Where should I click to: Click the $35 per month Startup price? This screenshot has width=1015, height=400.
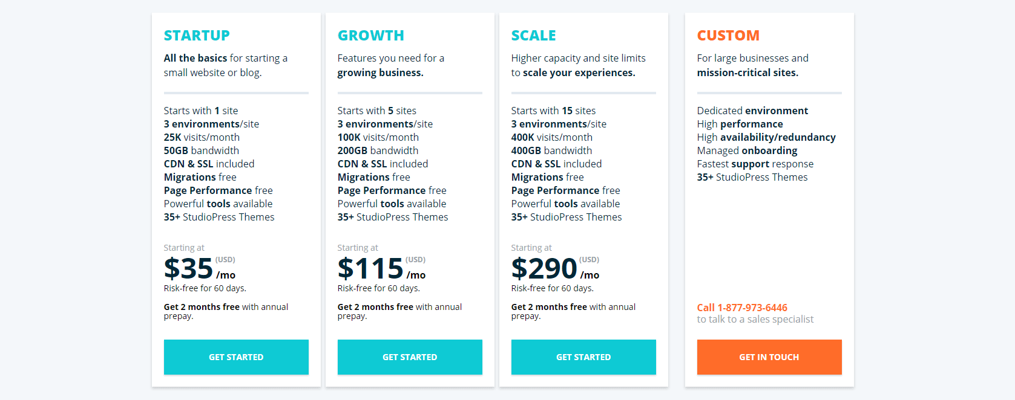pyautogui.click(x=188, y=267)
